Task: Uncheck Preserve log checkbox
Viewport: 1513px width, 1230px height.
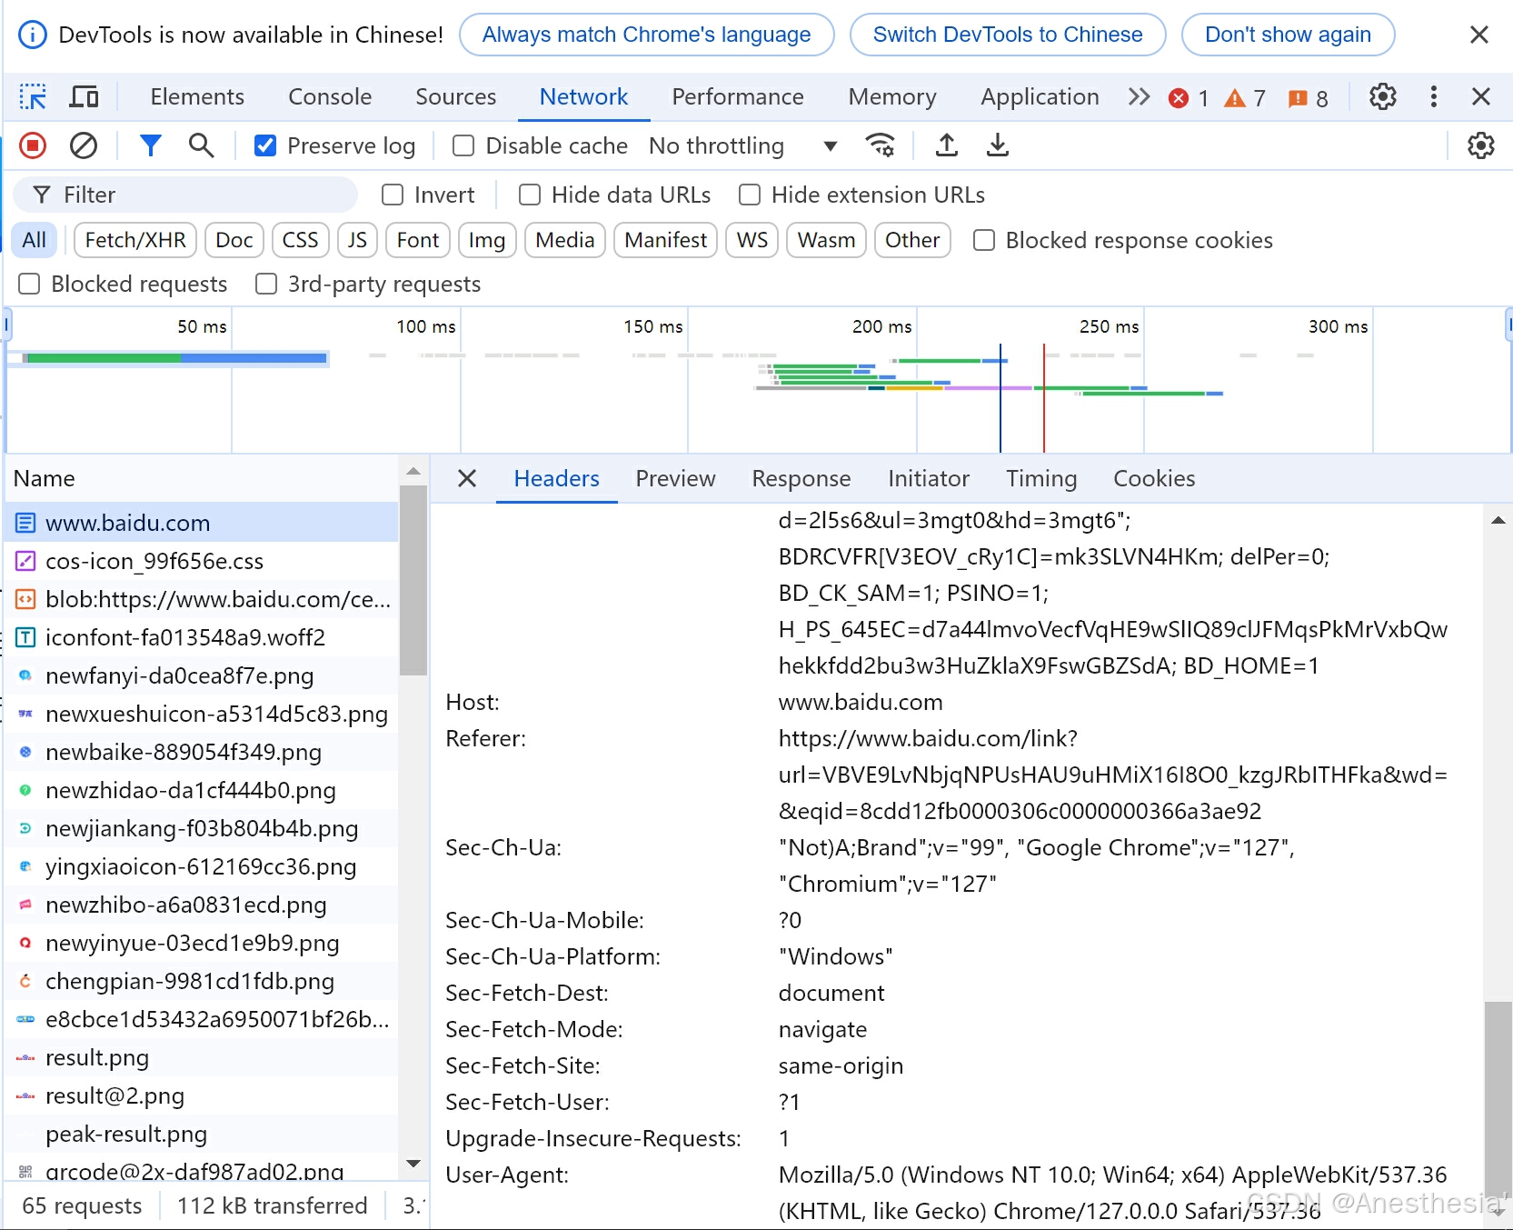Action: [x=265, y=145]
